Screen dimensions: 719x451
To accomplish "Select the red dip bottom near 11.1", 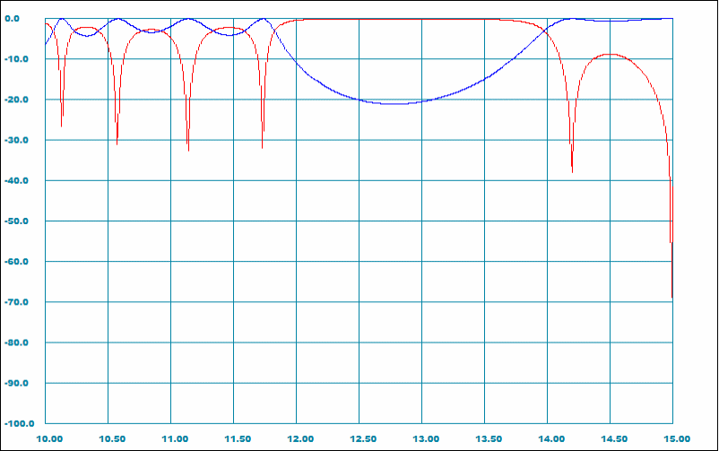I will (188, 150).
